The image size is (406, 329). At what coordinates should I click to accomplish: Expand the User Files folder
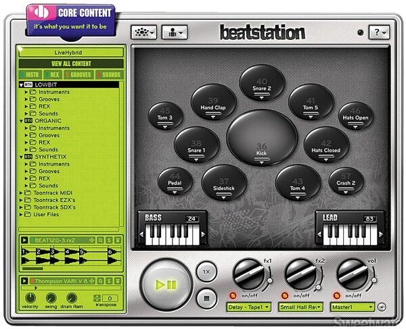click(x=21, y=215)
